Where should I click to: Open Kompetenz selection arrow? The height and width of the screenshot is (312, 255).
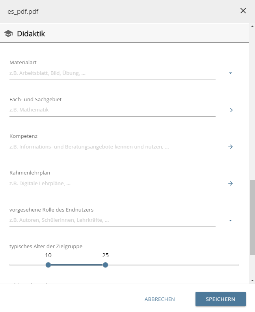tap(231, 147)
